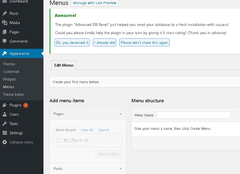The image size is (240, 174).
Task: Click the Users person icon
Action: 5,114
